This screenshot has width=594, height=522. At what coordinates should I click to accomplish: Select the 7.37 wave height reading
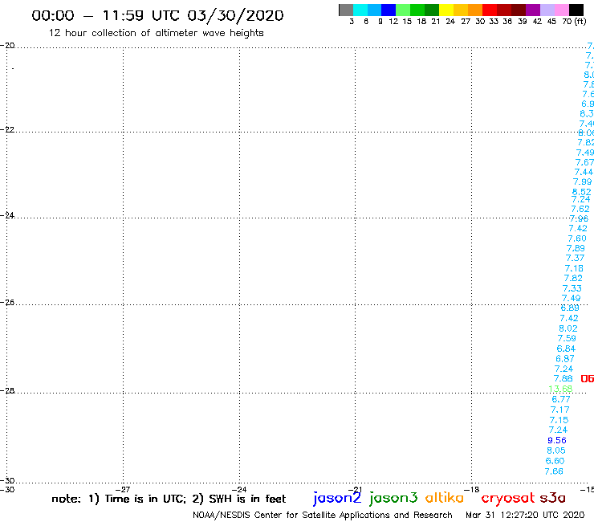pyautogui.click(x=575, y=258)
